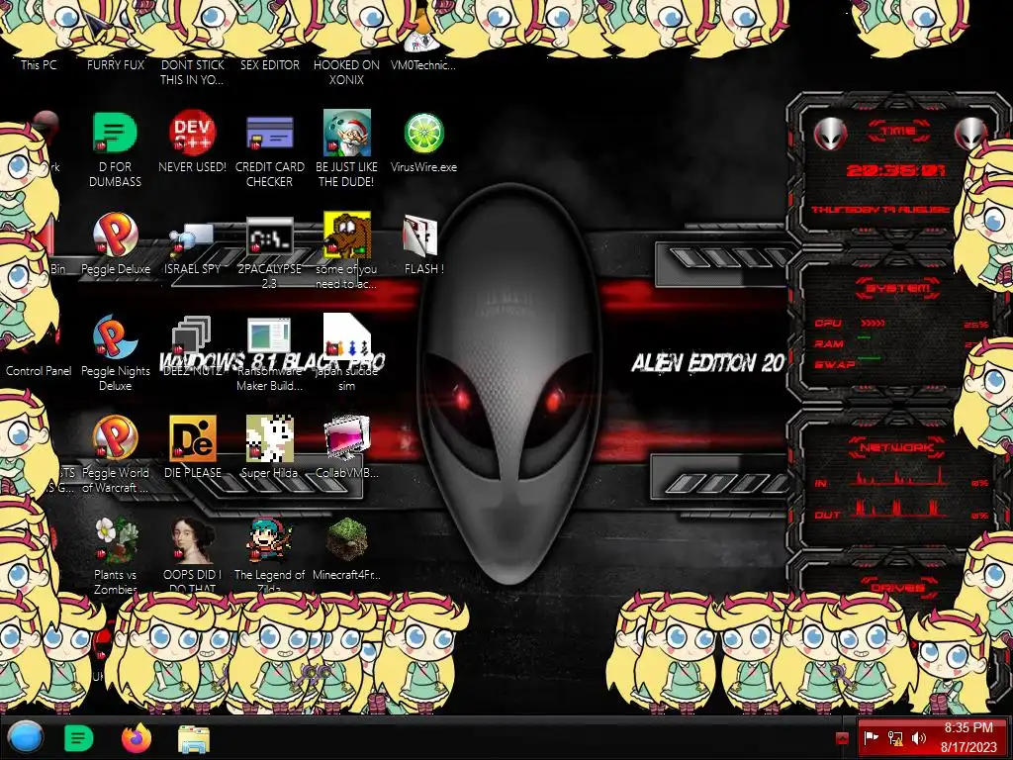Click the SWAP usage bar in SYSTEM gadget
This screenshot has height=760, width=1013.
tap(870, 358)
